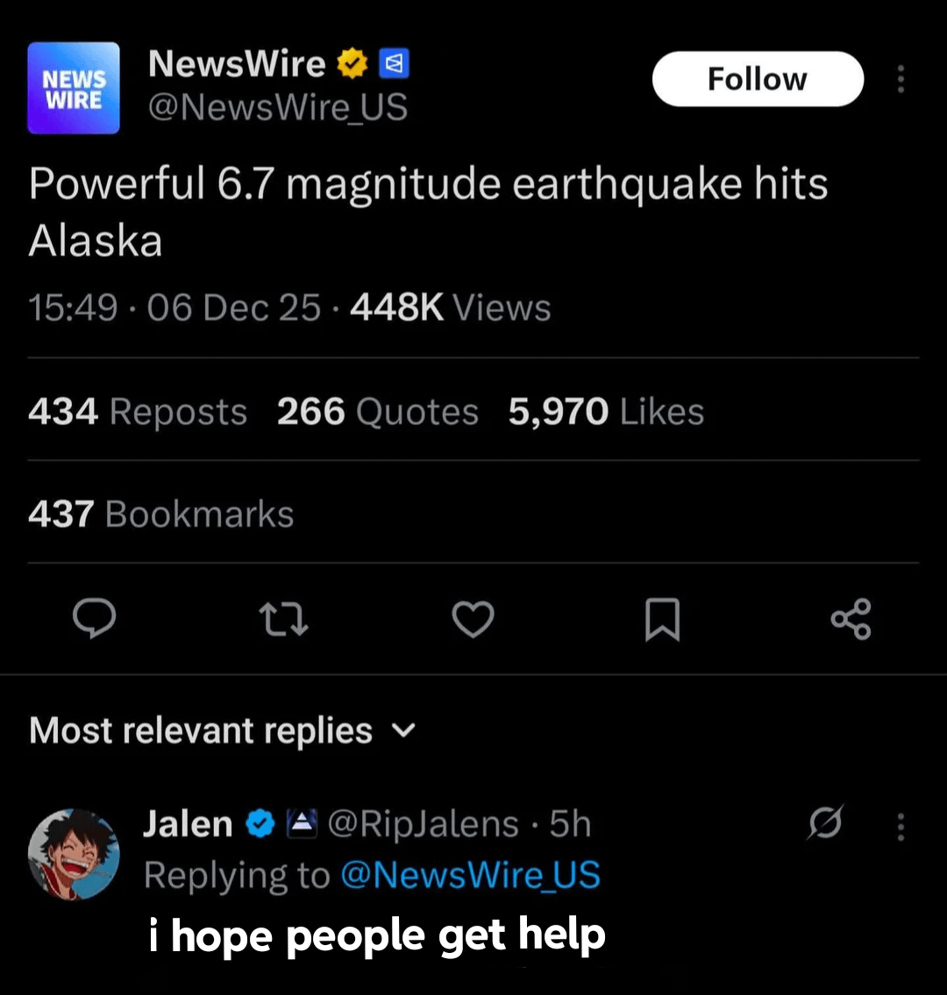Like the tweet with heart icon

coord(473,620)
